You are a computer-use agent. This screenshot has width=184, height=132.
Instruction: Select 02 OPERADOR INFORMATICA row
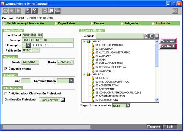click(112, 82)
